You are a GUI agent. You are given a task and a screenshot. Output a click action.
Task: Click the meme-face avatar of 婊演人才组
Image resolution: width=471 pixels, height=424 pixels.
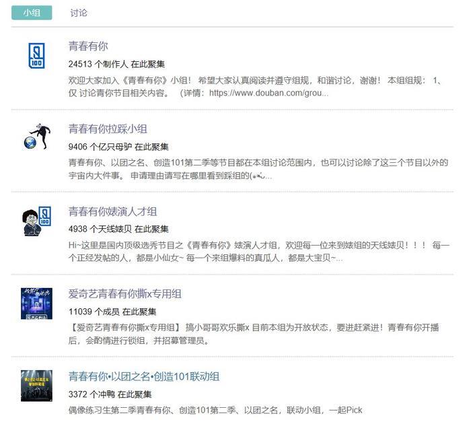tap(36, 221)
